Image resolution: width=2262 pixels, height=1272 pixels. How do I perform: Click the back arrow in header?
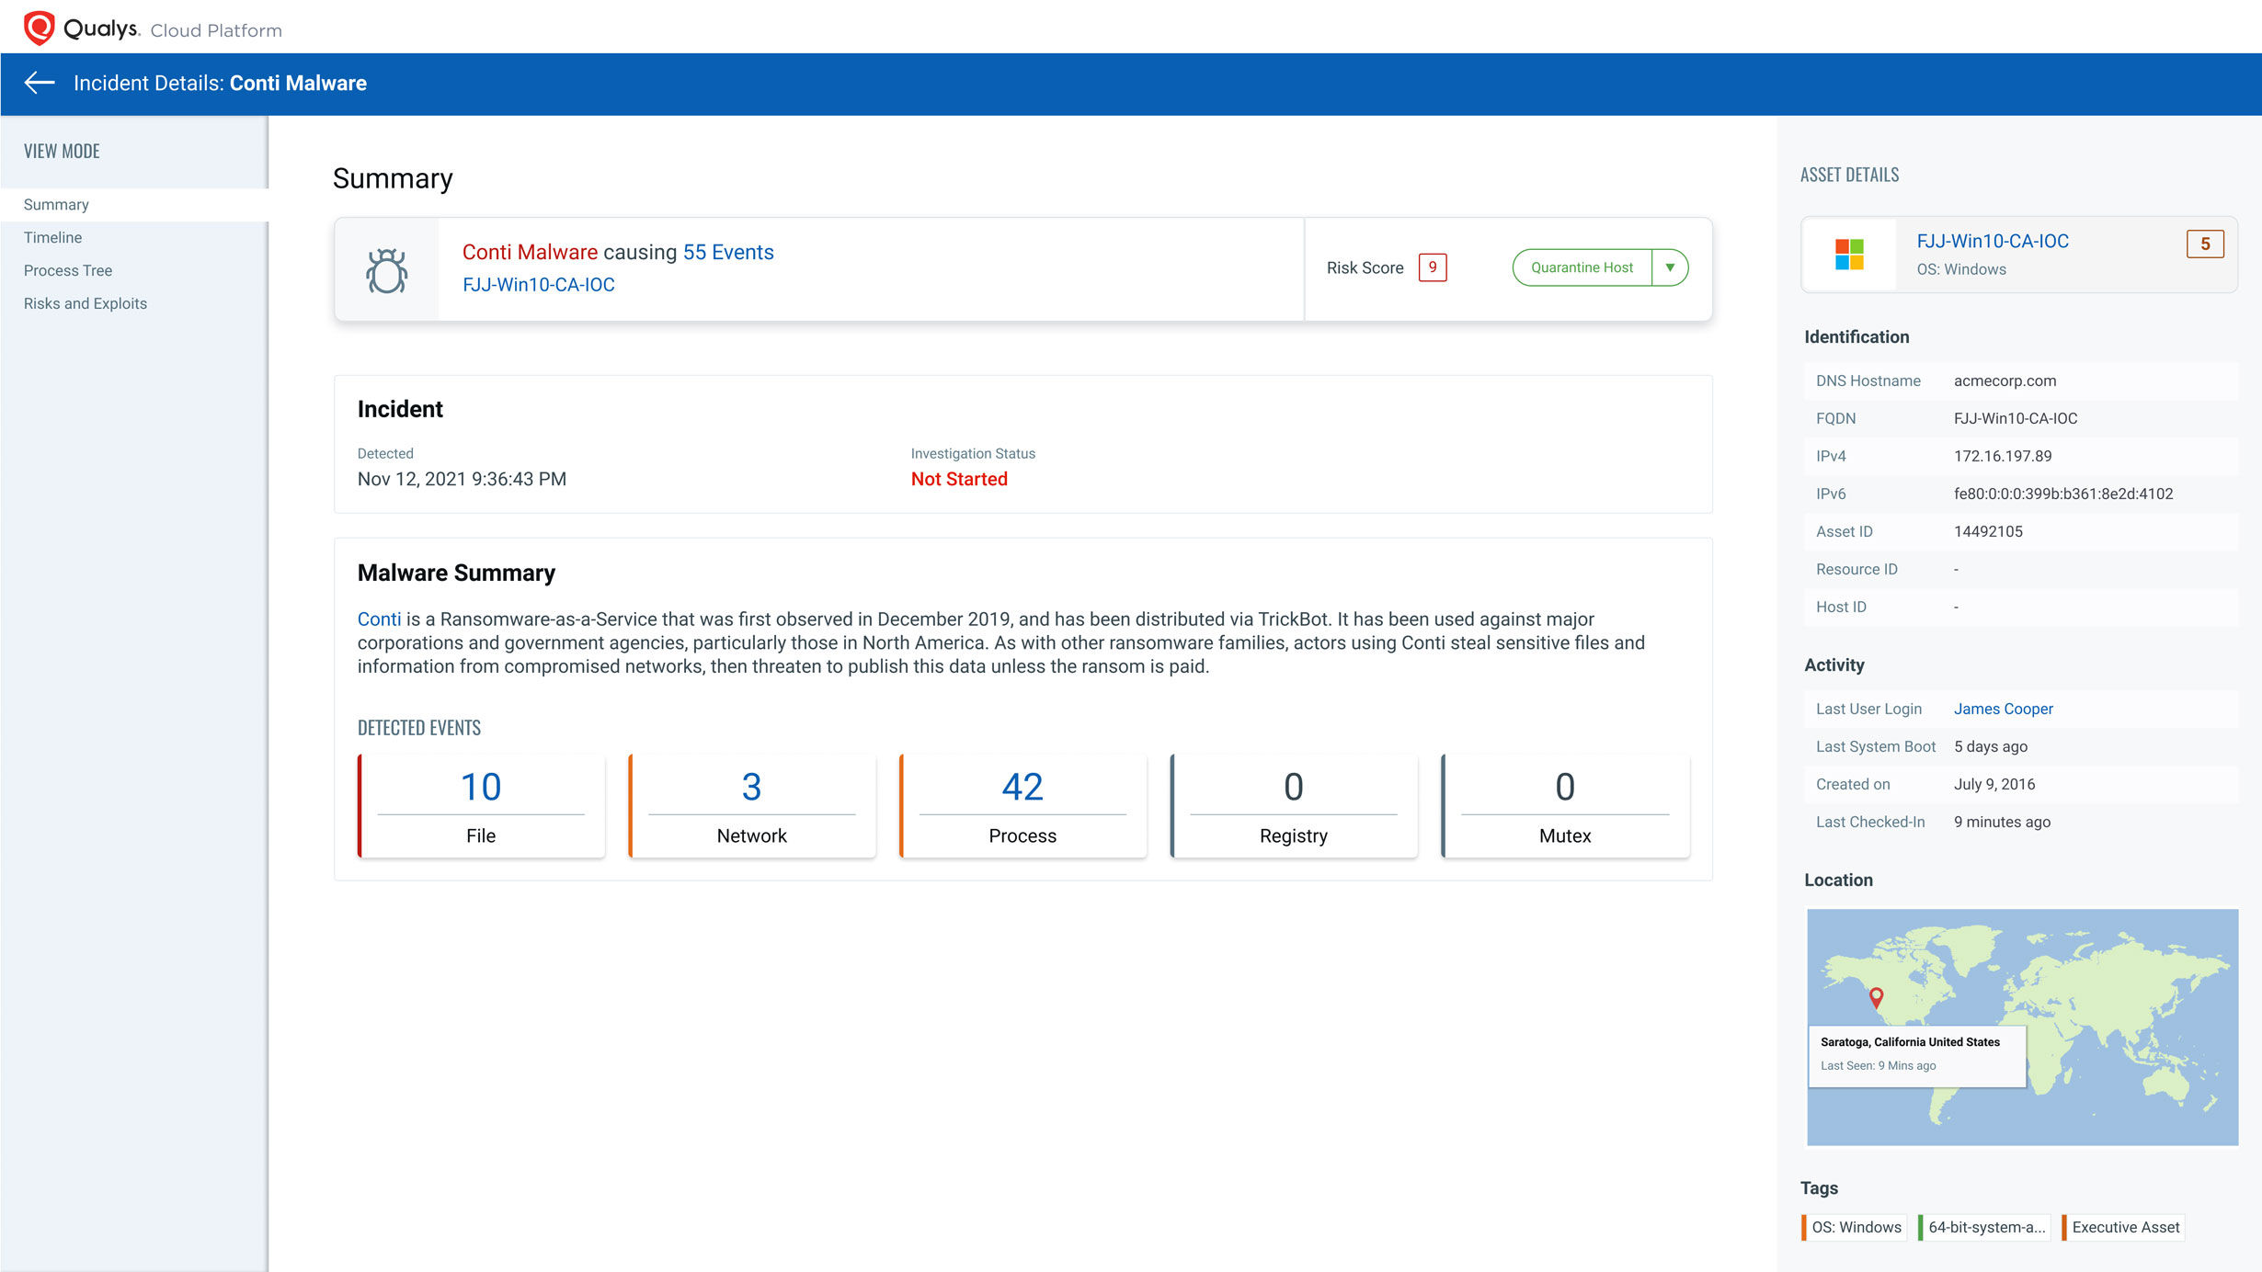40,83
